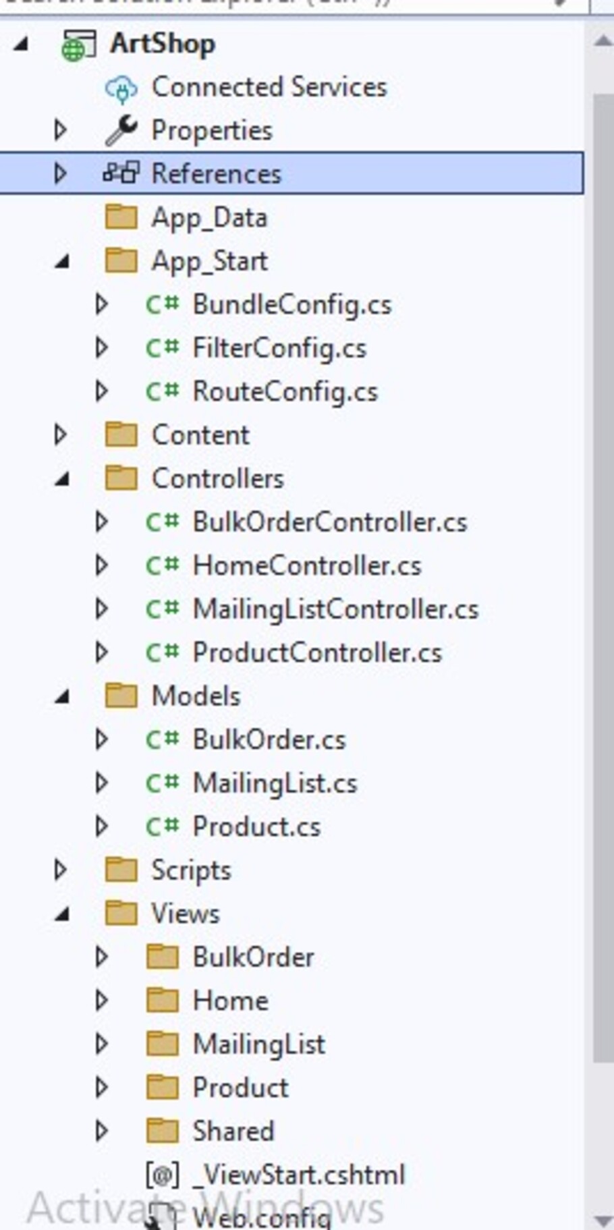
Task: Collapse the Views folder
Action: [61, 914]
